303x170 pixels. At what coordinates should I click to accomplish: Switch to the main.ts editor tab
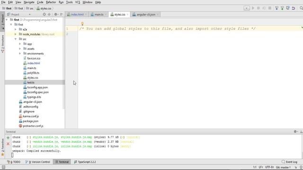(x=99, y=15)
